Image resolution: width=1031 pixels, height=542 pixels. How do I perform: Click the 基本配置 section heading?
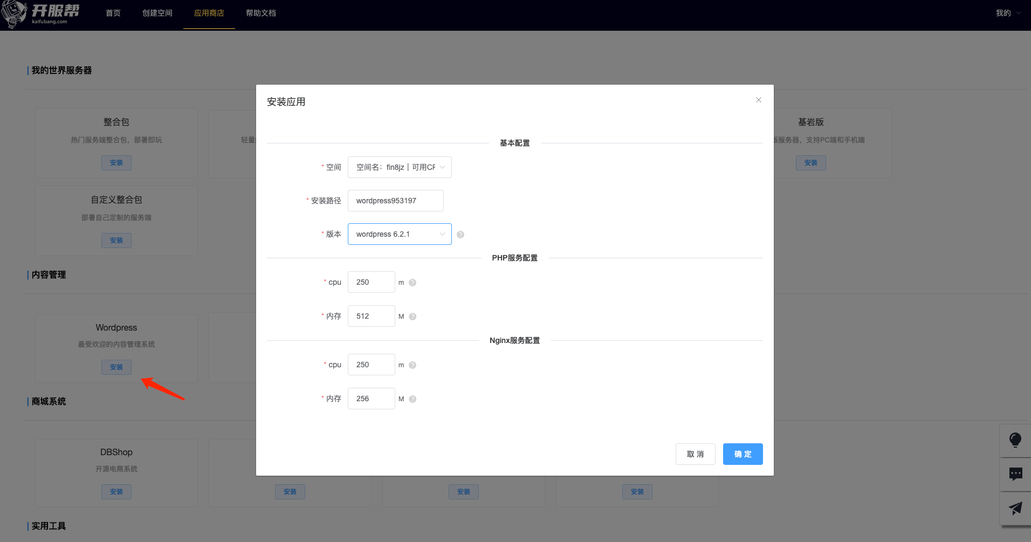tap(515, 143)
